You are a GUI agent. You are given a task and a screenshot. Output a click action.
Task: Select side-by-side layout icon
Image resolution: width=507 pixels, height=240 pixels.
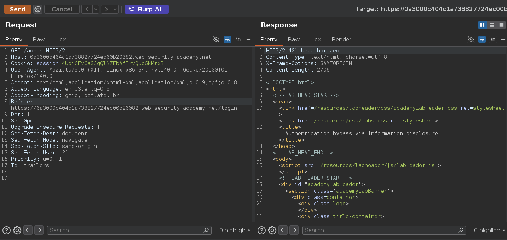click(482, 25)
